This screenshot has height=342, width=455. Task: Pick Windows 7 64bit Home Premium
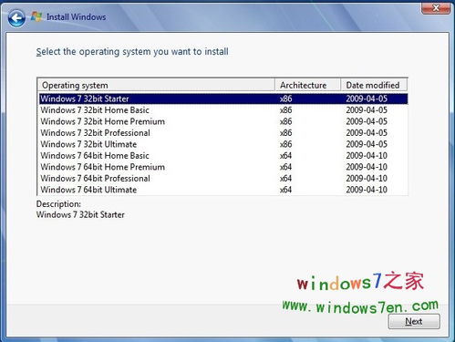coord(223,167)
